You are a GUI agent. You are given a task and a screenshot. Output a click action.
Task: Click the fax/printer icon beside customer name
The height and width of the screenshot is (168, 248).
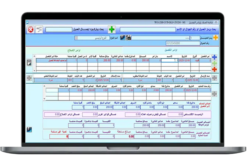click(x=128, y=38)
